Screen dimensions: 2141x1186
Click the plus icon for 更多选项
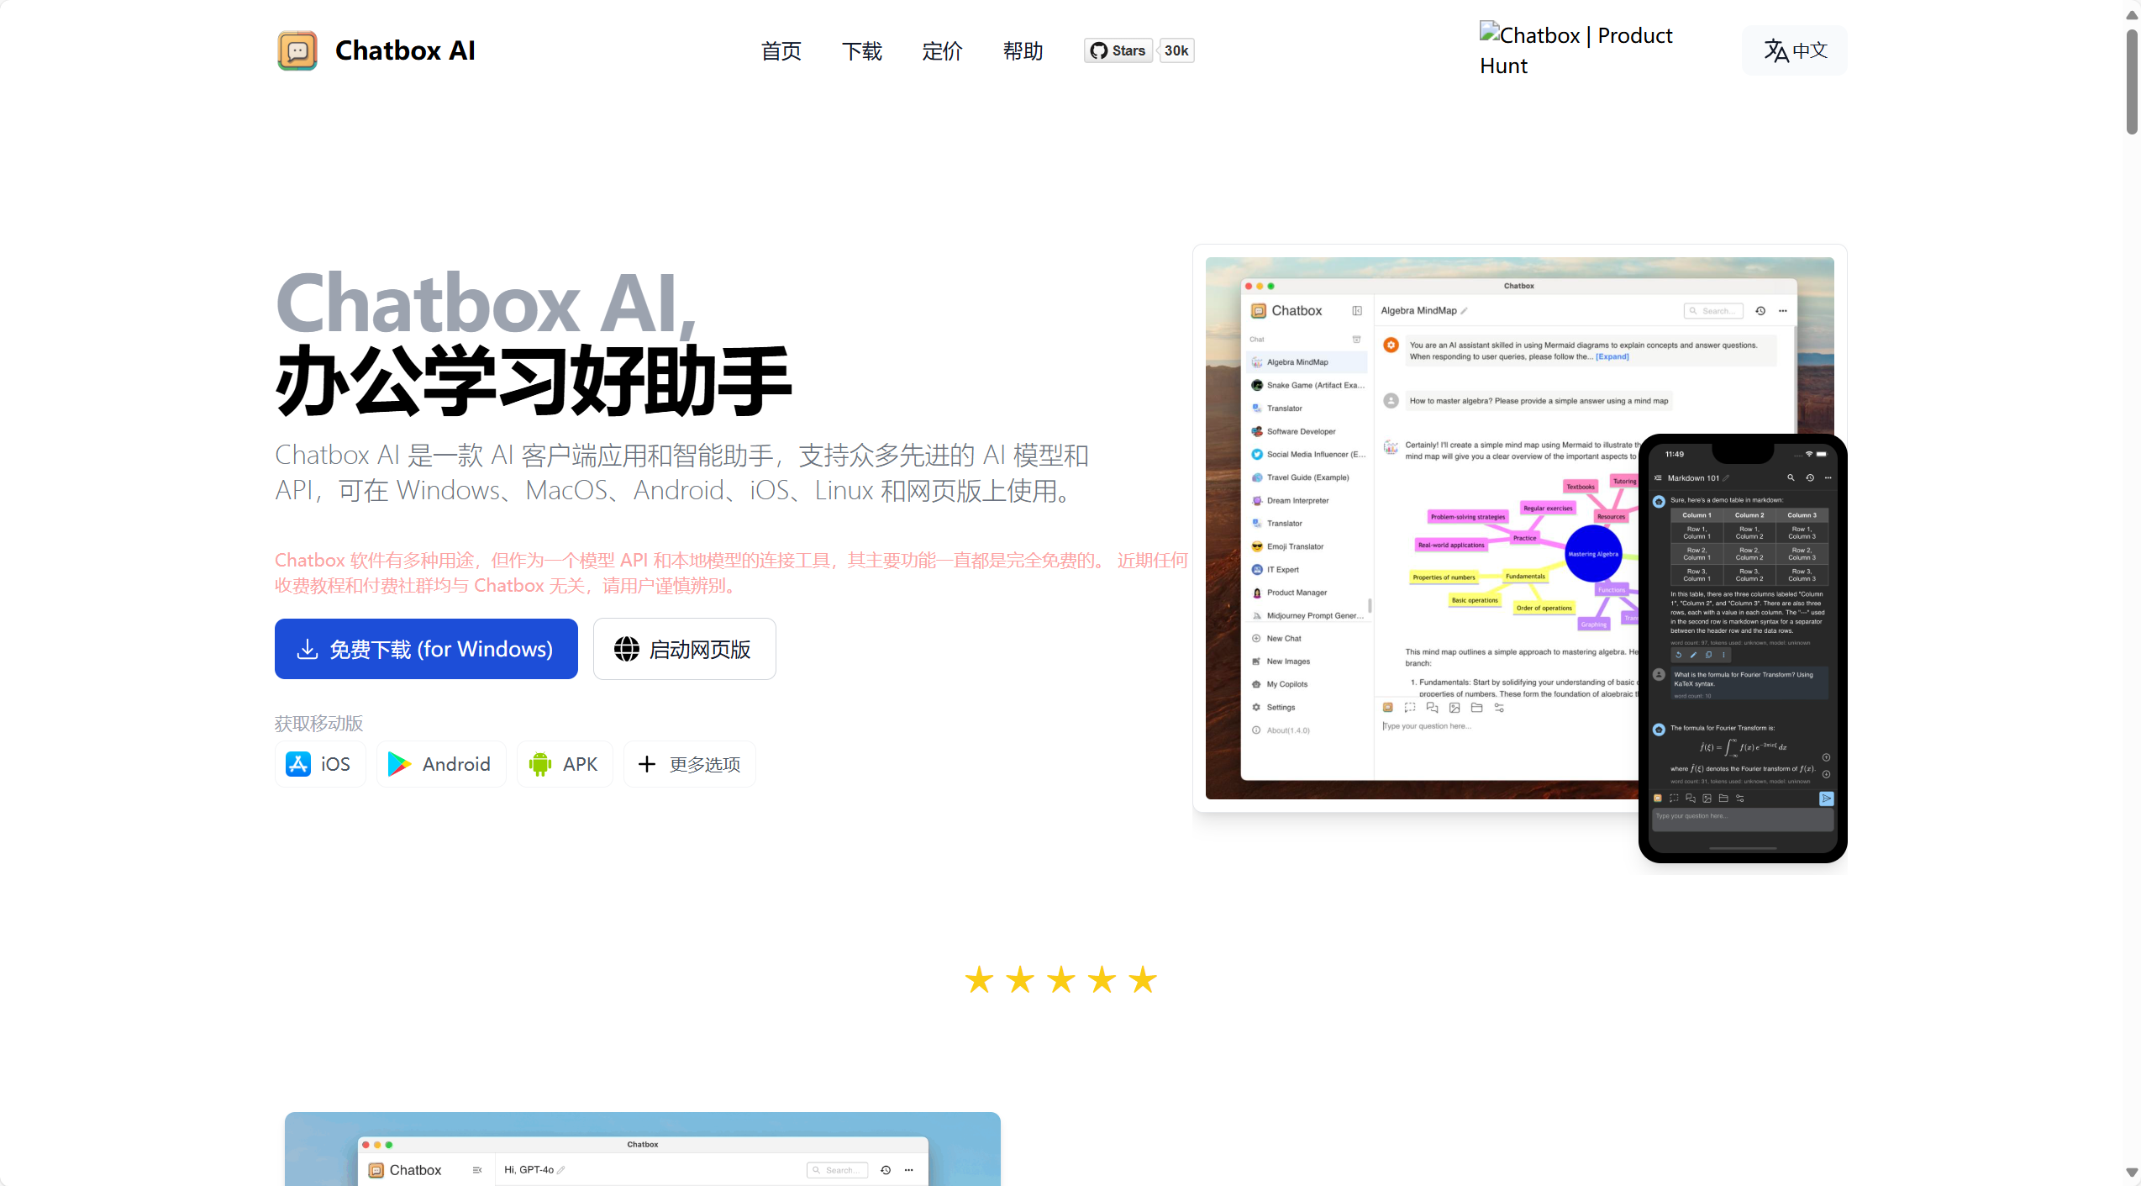coord(647,764)
